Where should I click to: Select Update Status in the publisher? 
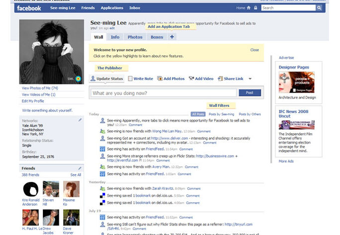[107, 78]
